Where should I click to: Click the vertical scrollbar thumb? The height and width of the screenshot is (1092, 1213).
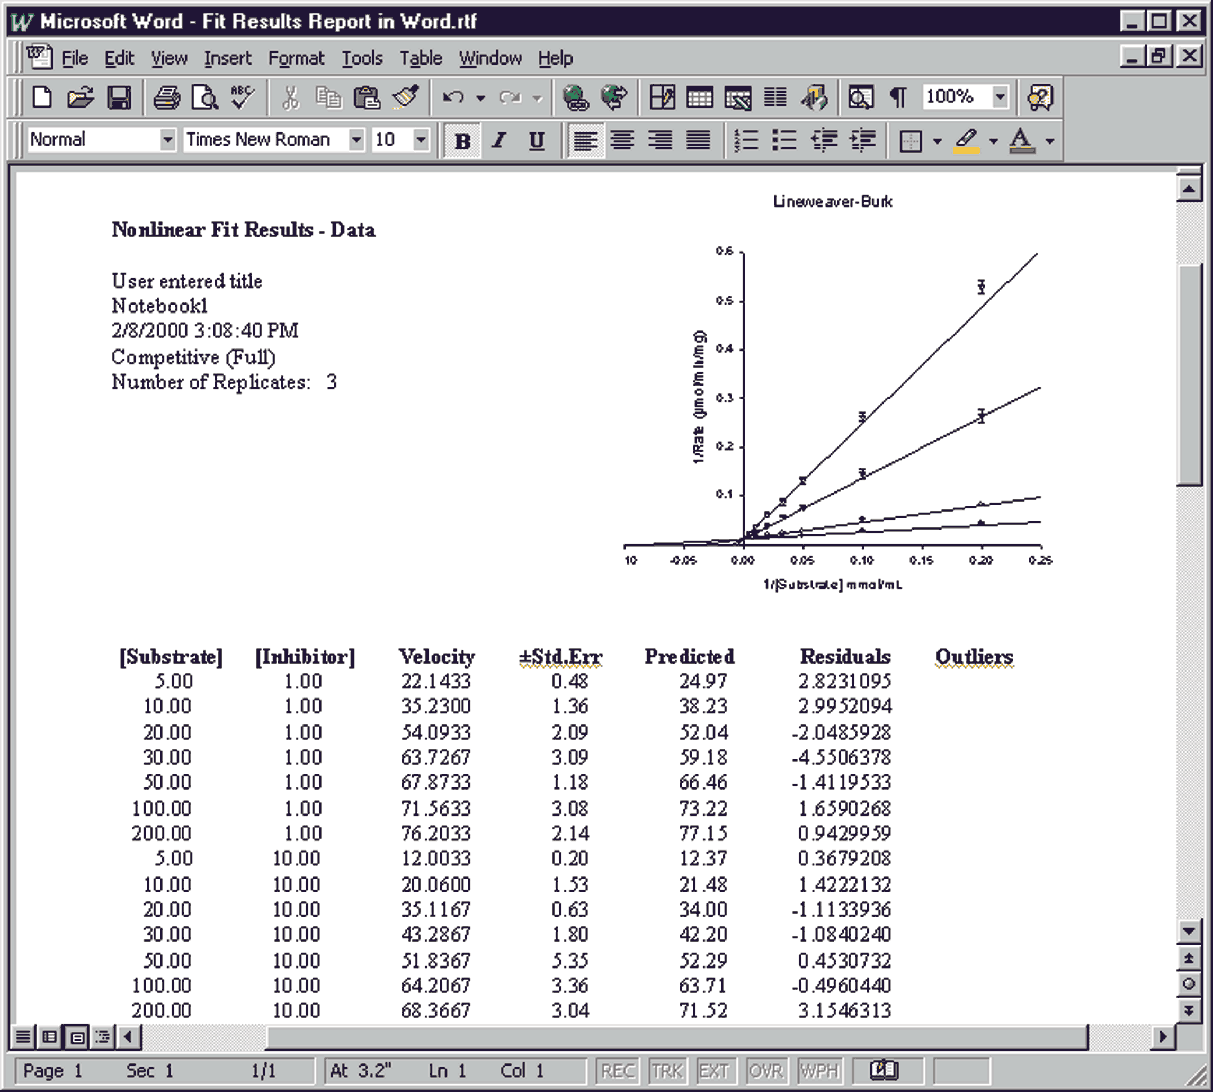tap(1189, 374)
